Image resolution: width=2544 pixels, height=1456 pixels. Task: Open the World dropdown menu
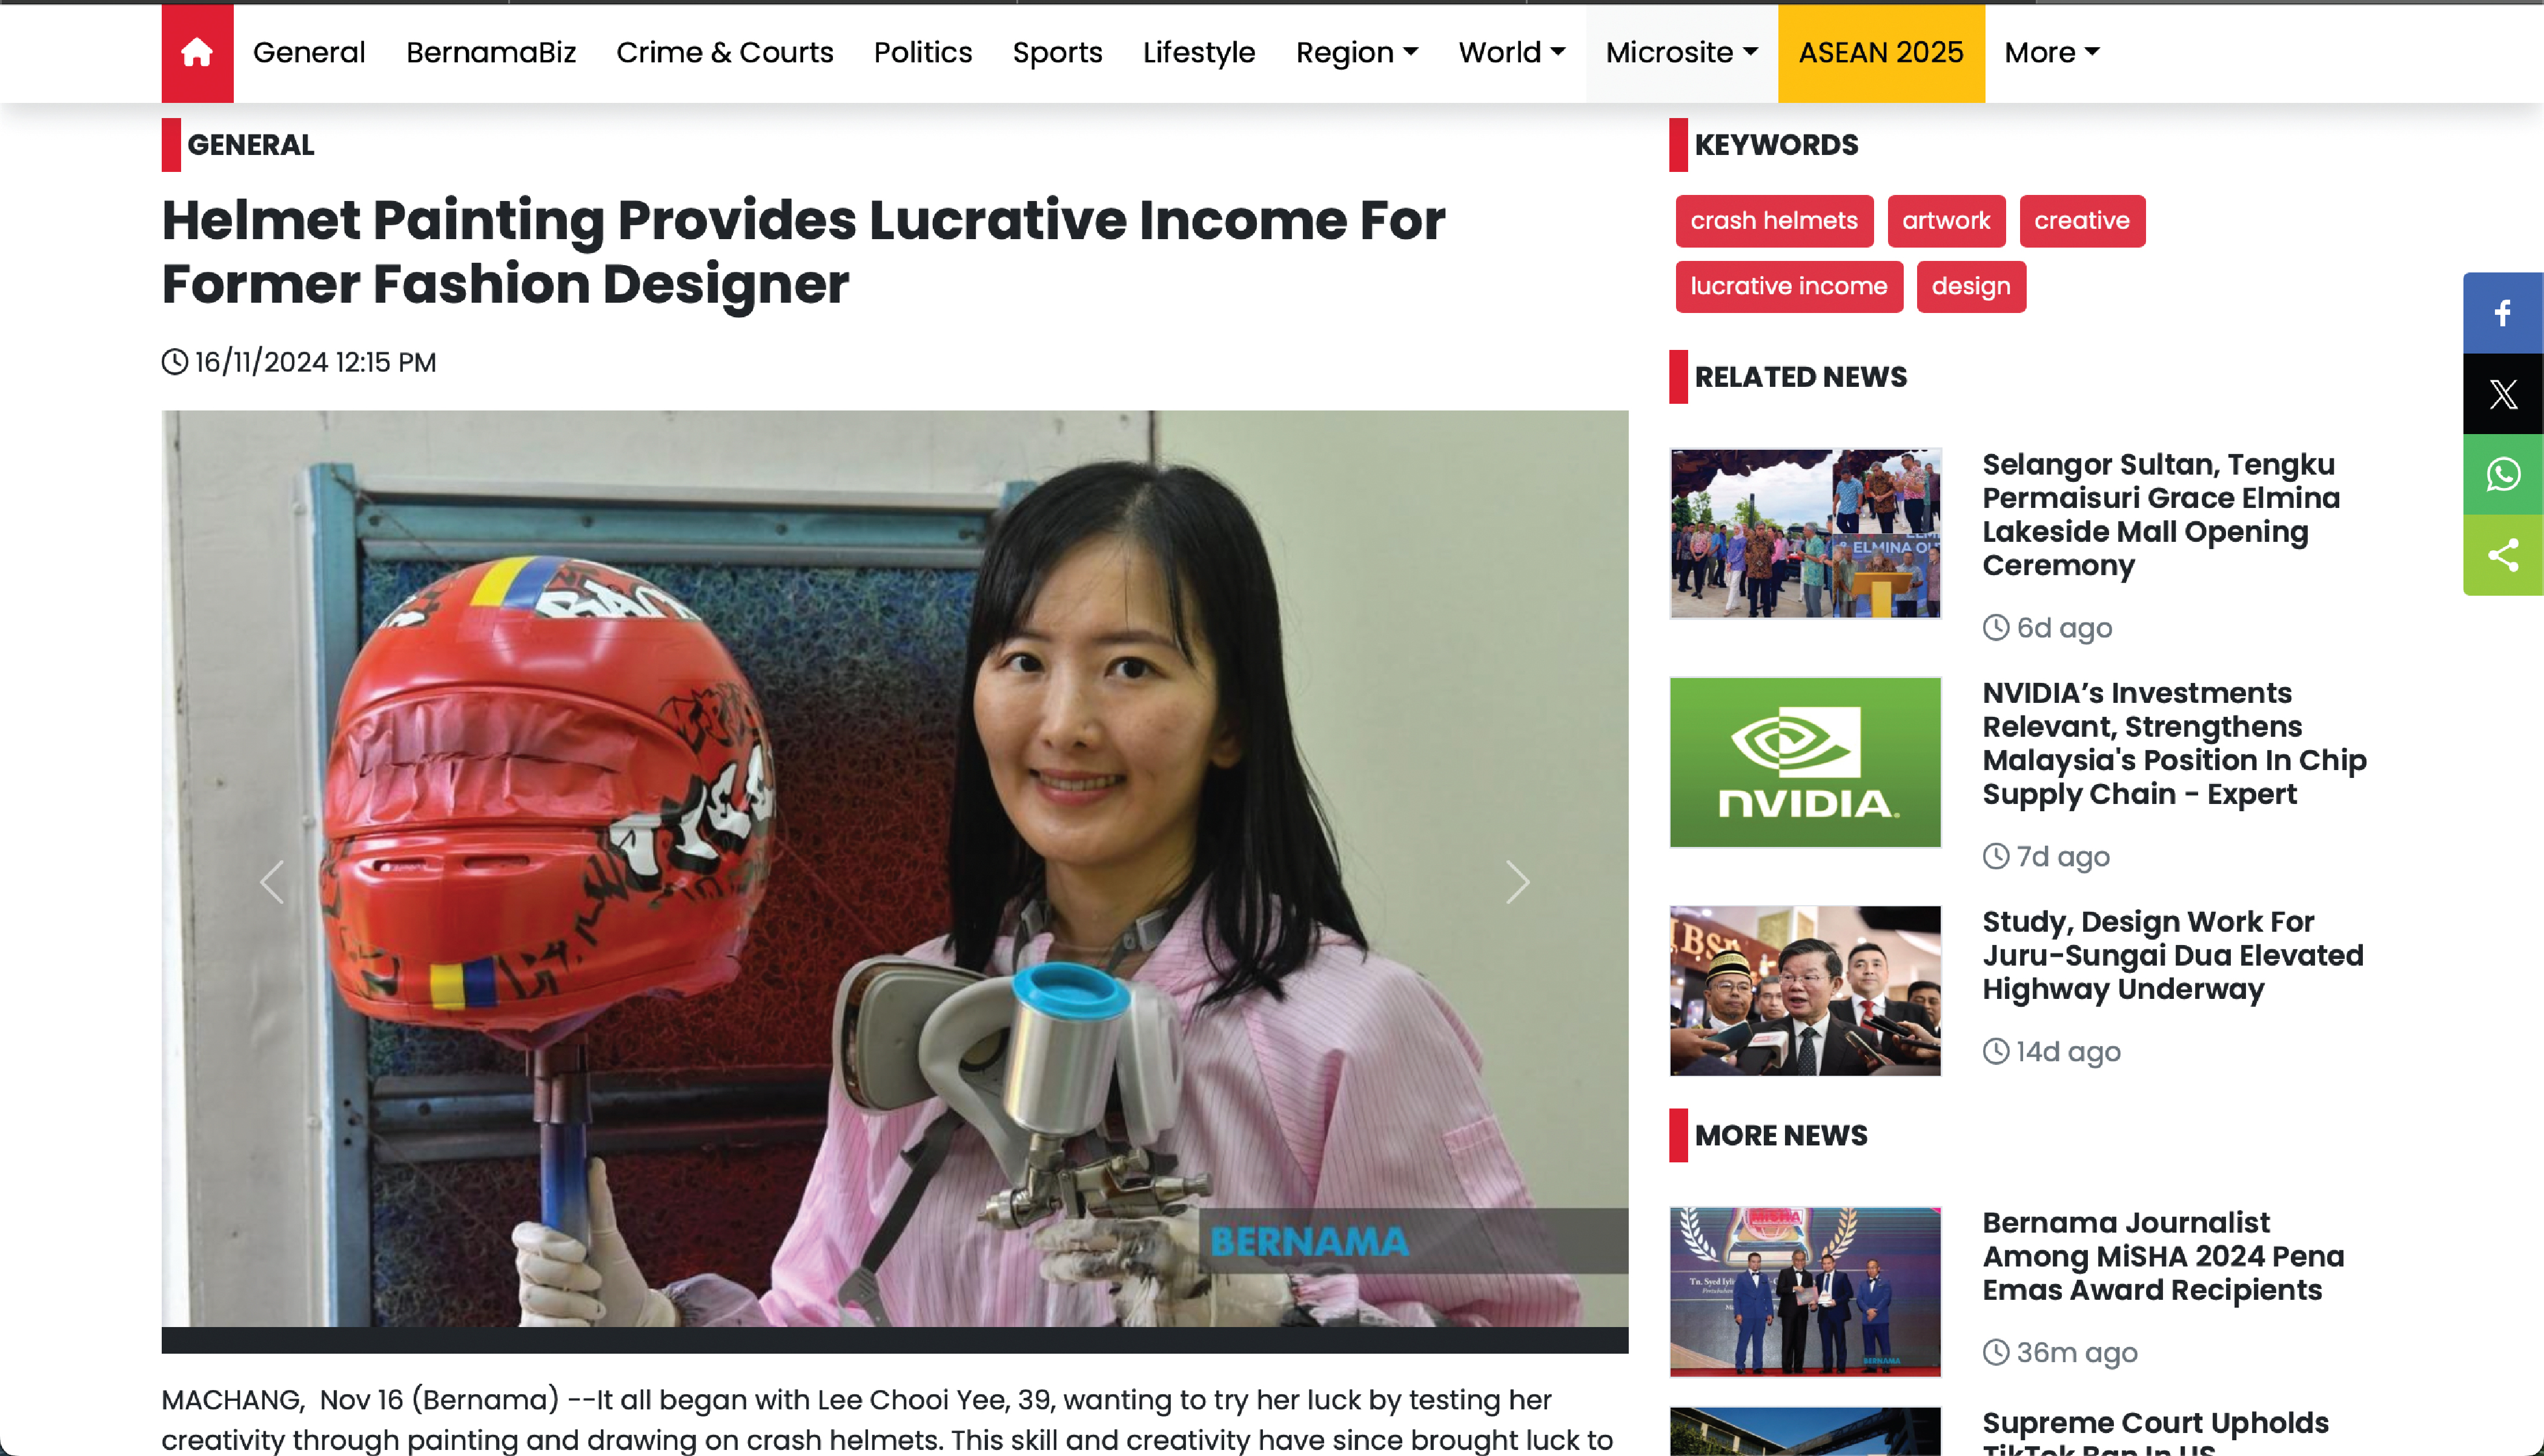[1512, 52]
